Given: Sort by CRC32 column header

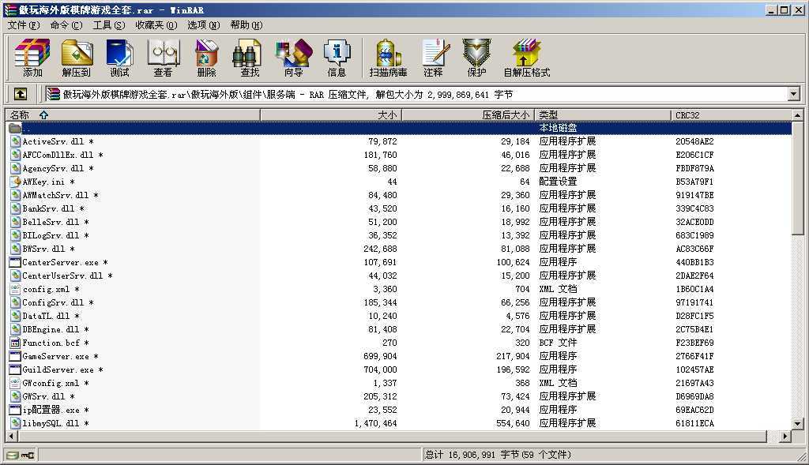Looking at the screenshot, I should 732,115.
